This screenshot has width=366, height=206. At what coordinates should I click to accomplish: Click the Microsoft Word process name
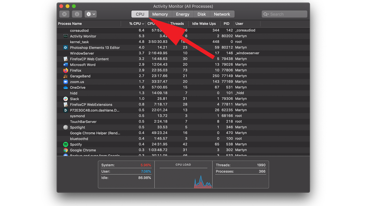click(x=82, y=65)
